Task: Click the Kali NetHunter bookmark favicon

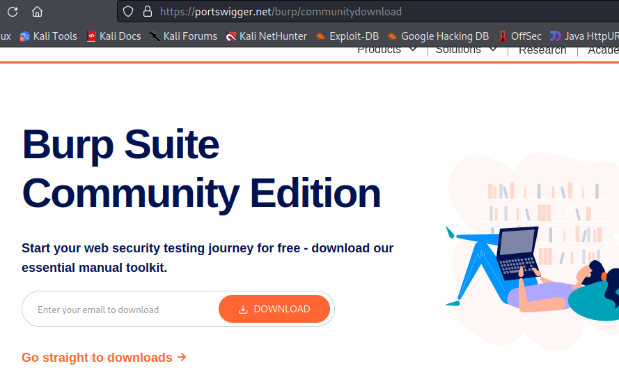Action: [230, 37]
